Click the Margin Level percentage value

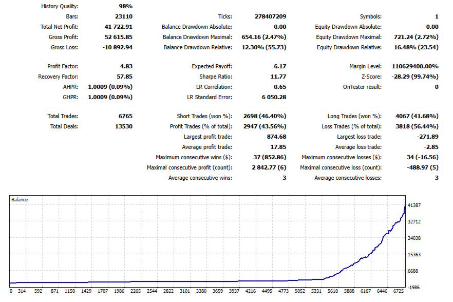point(415,66)
